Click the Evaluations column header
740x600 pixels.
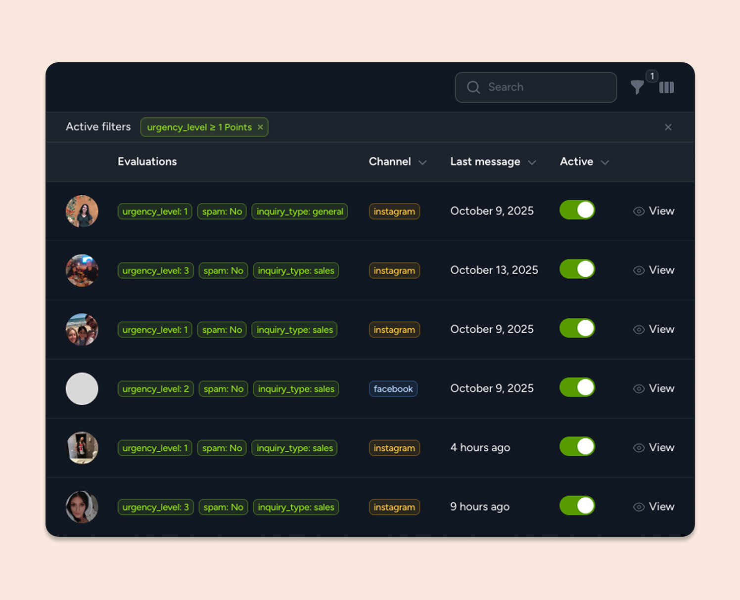tap(147, 162)
